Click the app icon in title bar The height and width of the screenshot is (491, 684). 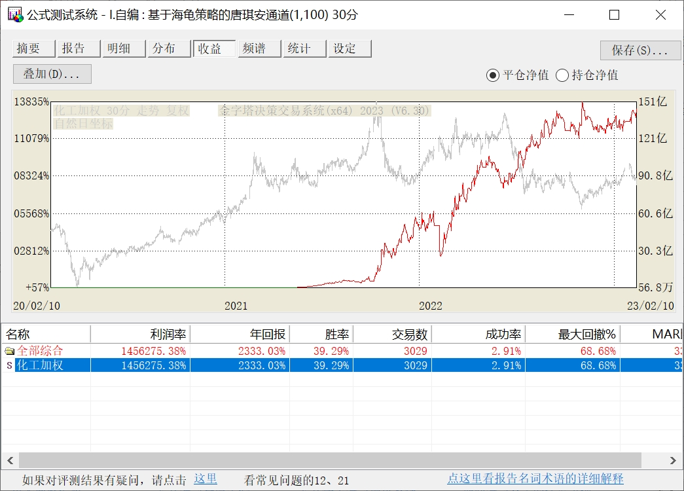(15, 15)
